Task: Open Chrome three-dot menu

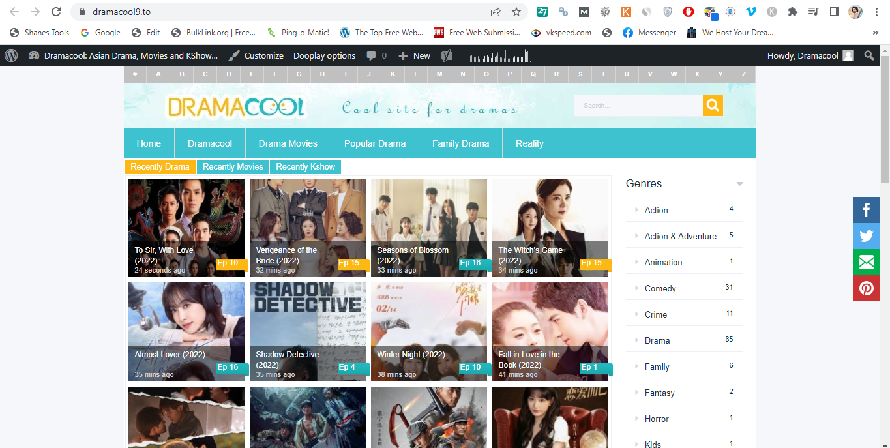Action: (876, 12)
